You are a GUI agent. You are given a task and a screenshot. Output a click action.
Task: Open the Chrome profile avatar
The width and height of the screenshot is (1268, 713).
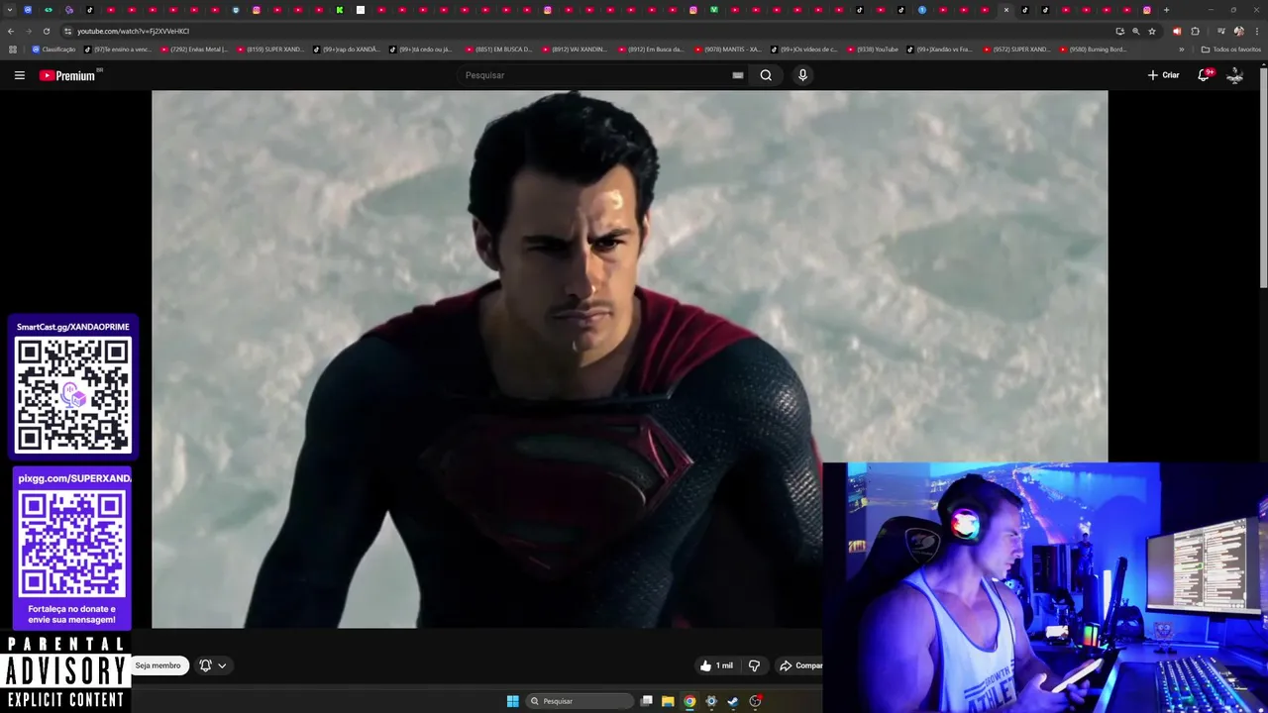tap(1238, 31)
